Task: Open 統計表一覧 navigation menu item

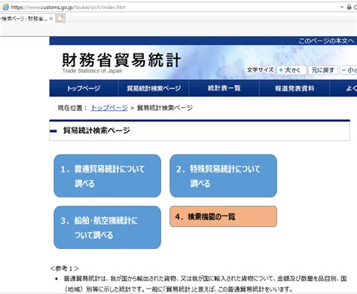Action: click(224, 88)
